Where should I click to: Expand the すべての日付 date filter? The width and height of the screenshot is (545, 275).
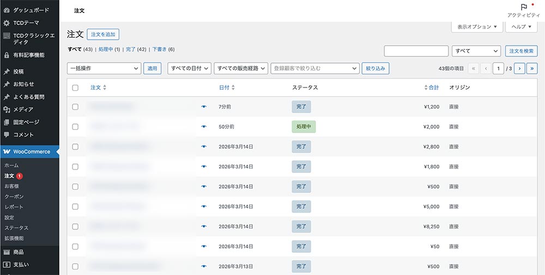(189, 68)
